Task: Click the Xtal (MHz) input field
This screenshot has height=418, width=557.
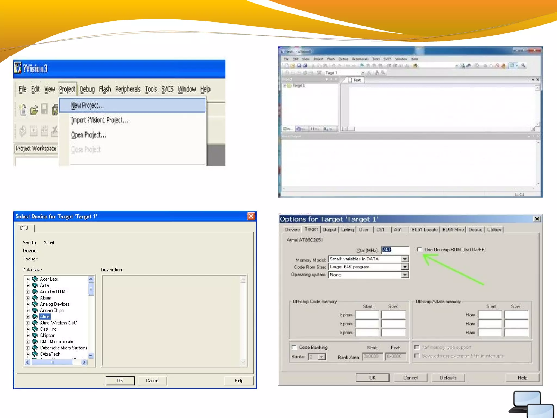Action: (395, 250)
